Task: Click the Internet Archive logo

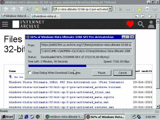Action: coord(28,24)
